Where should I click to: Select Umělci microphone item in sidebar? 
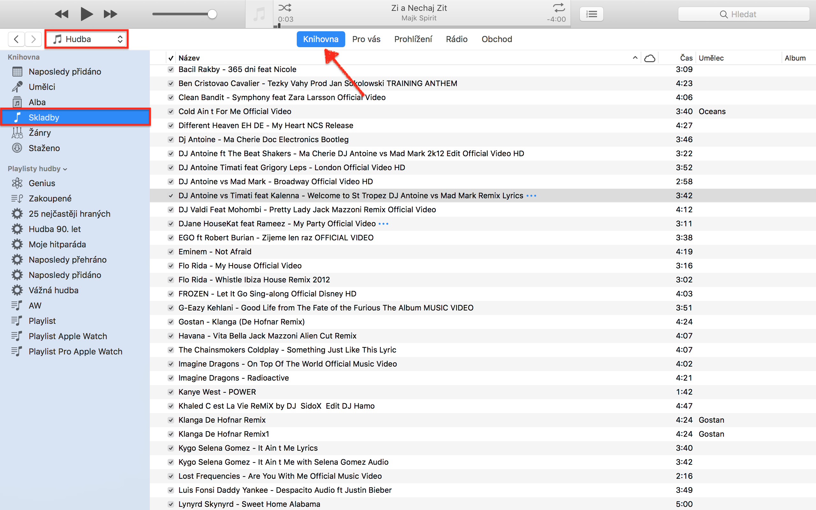(75, 87)
